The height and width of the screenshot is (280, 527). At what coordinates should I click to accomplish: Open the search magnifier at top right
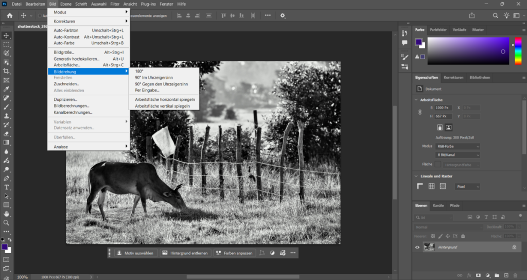click(x=496, y=15)
